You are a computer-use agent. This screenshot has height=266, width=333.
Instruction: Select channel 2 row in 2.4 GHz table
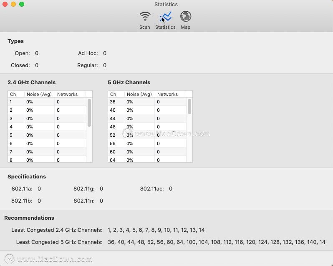pyautogui.click(x=47, y=110)
